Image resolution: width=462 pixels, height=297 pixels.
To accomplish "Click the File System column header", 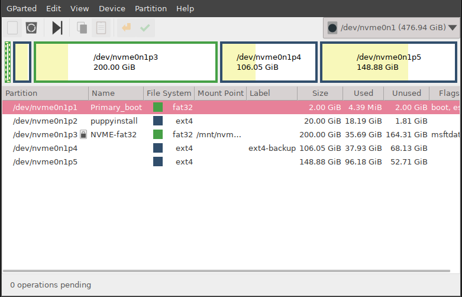I will 169,93.
